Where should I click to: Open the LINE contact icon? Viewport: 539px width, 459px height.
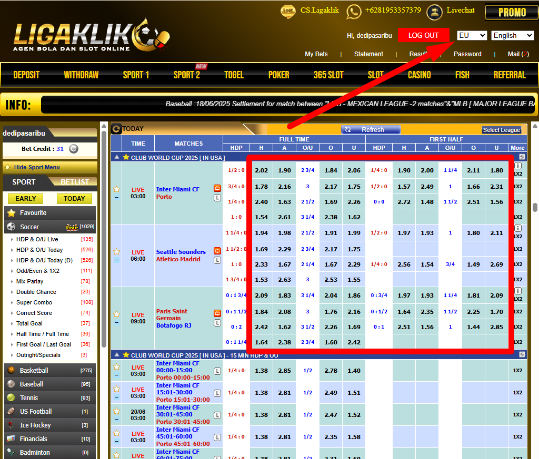coord(288,11)
